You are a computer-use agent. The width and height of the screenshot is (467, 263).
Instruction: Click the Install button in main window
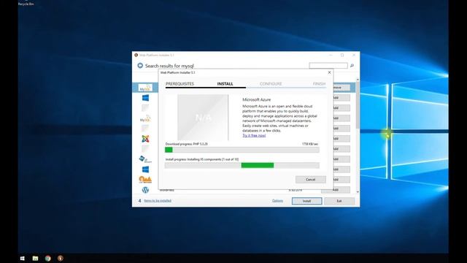[306, 201]
